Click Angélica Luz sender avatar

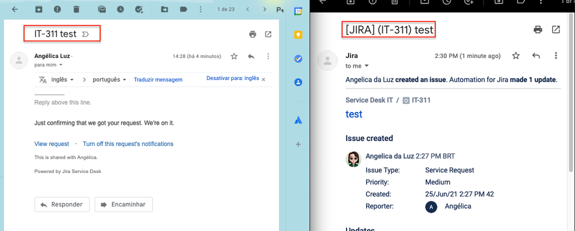(x=18, y=60)
